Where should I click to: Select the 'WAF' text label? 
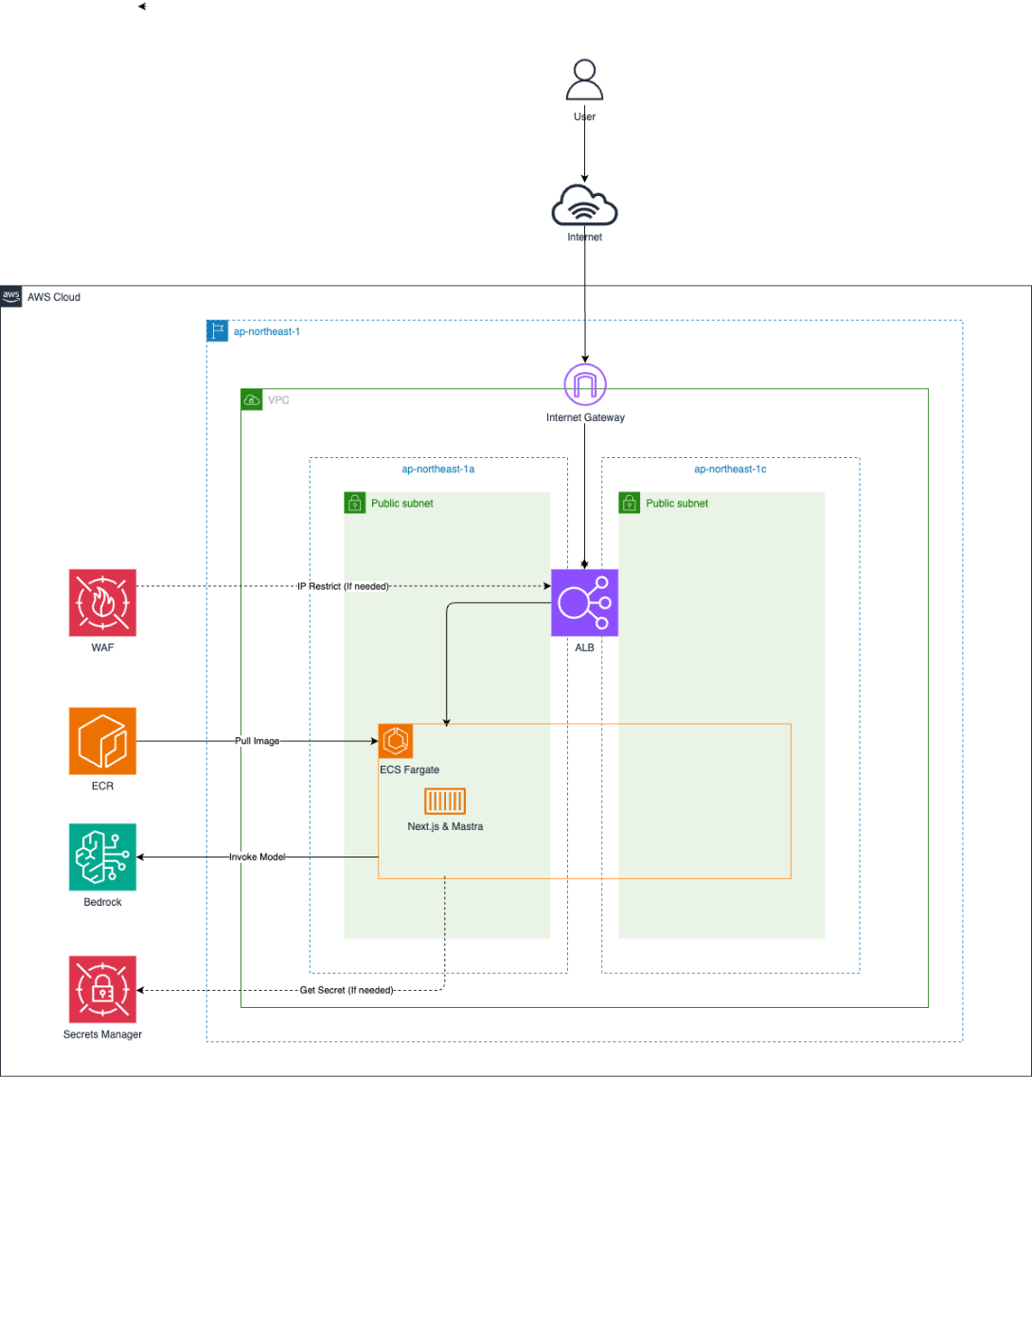[102, 648]
